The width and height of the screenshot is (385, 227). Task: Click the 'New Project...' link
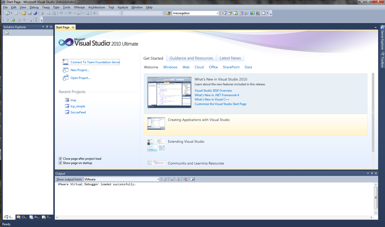[x=80, y=70]
